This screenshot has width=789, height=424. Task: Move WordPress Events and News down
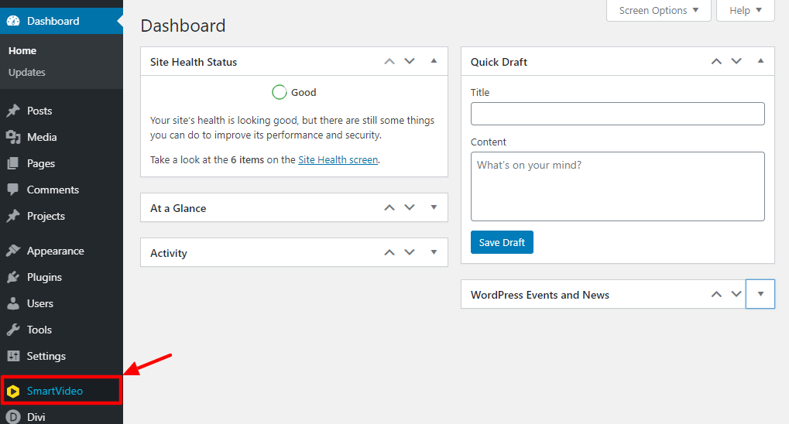tap(736, 294)
